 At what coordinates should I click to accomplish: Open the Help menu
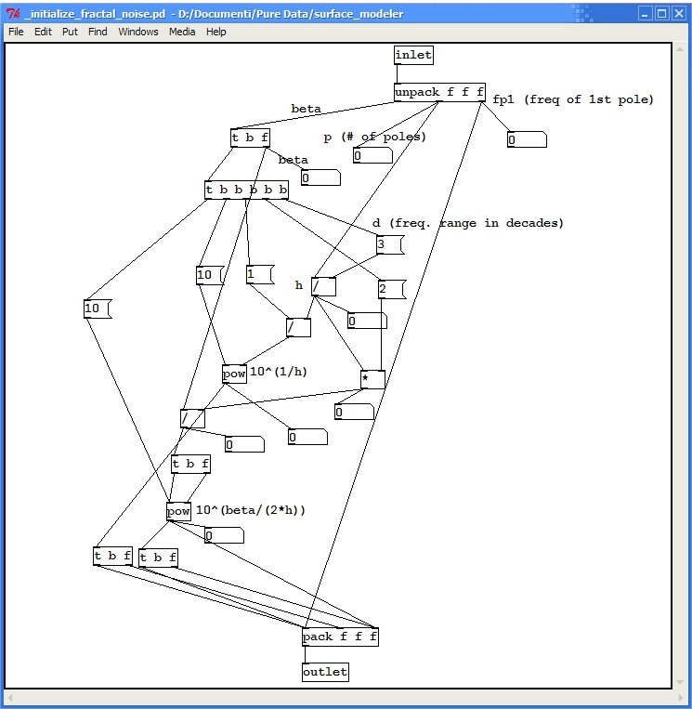click(x=216, y=32)
